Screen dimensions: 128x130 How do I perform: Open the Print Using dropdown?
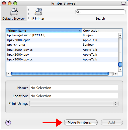pyautogui.click(x=74, y=104)
